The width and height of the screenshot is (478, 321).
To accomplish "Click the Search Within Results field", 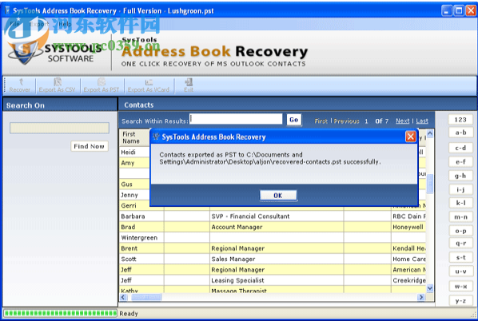I will point(236,119).
